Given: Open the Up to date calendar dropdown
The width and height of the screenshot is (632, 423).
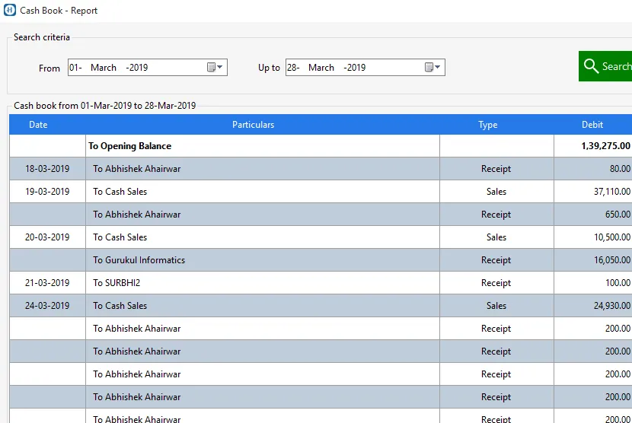Looking at the screenshot, I should (433, 68).
